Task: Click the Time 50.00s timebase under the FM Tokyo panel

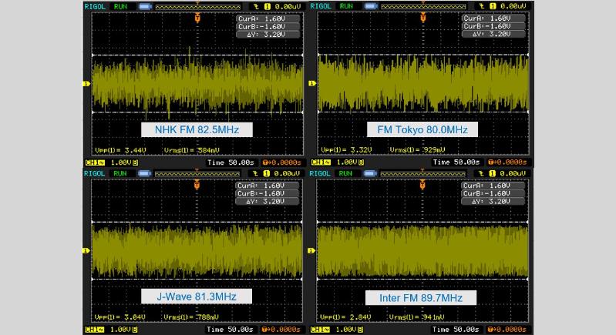Action: tap(456, 162)
